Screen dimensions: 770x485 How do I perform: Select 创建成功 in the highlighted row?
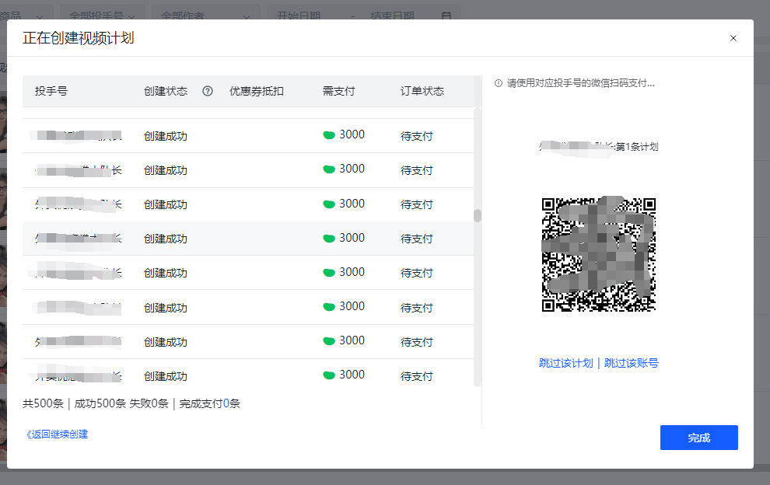point(166,239)
